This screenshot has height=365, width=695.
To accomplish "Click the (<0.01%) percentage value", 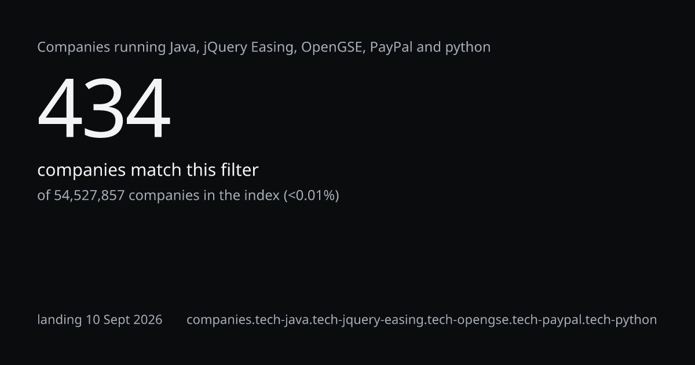I will tap(311, 196).
